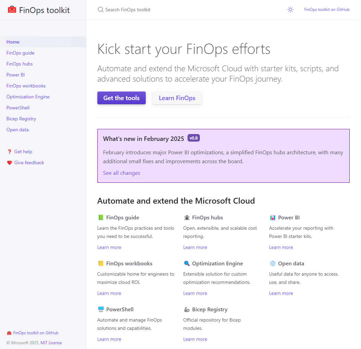361x349 pixels.
Task: Click the Bicep Registry arm icon
Action: click(187, 310)
